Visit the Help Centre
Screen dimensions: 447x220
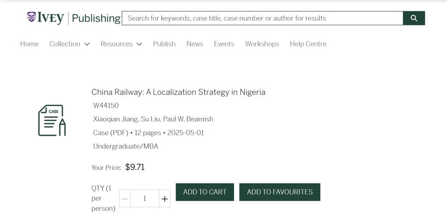click(x=308, y=44)
